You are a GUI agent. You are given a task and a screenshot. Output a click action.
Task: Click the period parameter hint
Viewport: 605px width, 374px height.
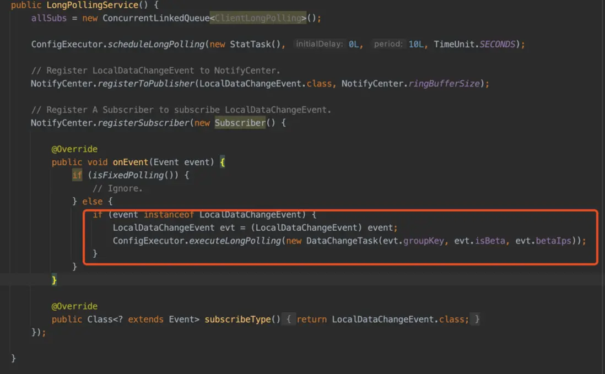(388, 44)
